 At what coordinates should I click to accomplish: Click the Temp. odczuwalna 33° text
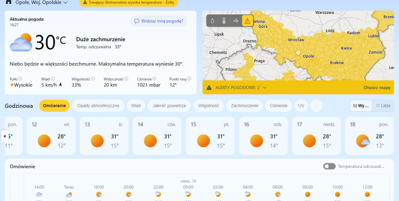(99, 47)
